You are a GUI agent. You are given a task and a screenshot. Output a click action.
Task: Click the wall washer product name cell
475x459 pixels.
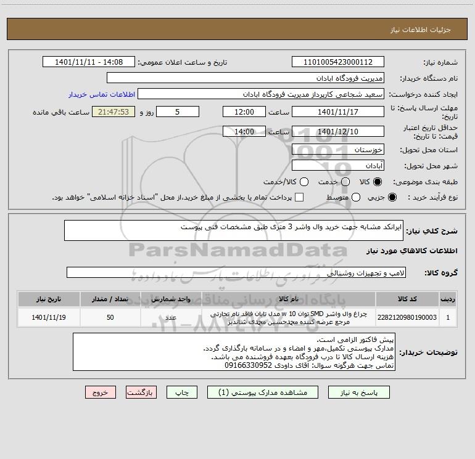click(289, 317)
